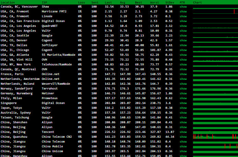Screen dimensions: 238x157
Task: Show MTR for Tokyo Vultr
Action: click(183, 108)
